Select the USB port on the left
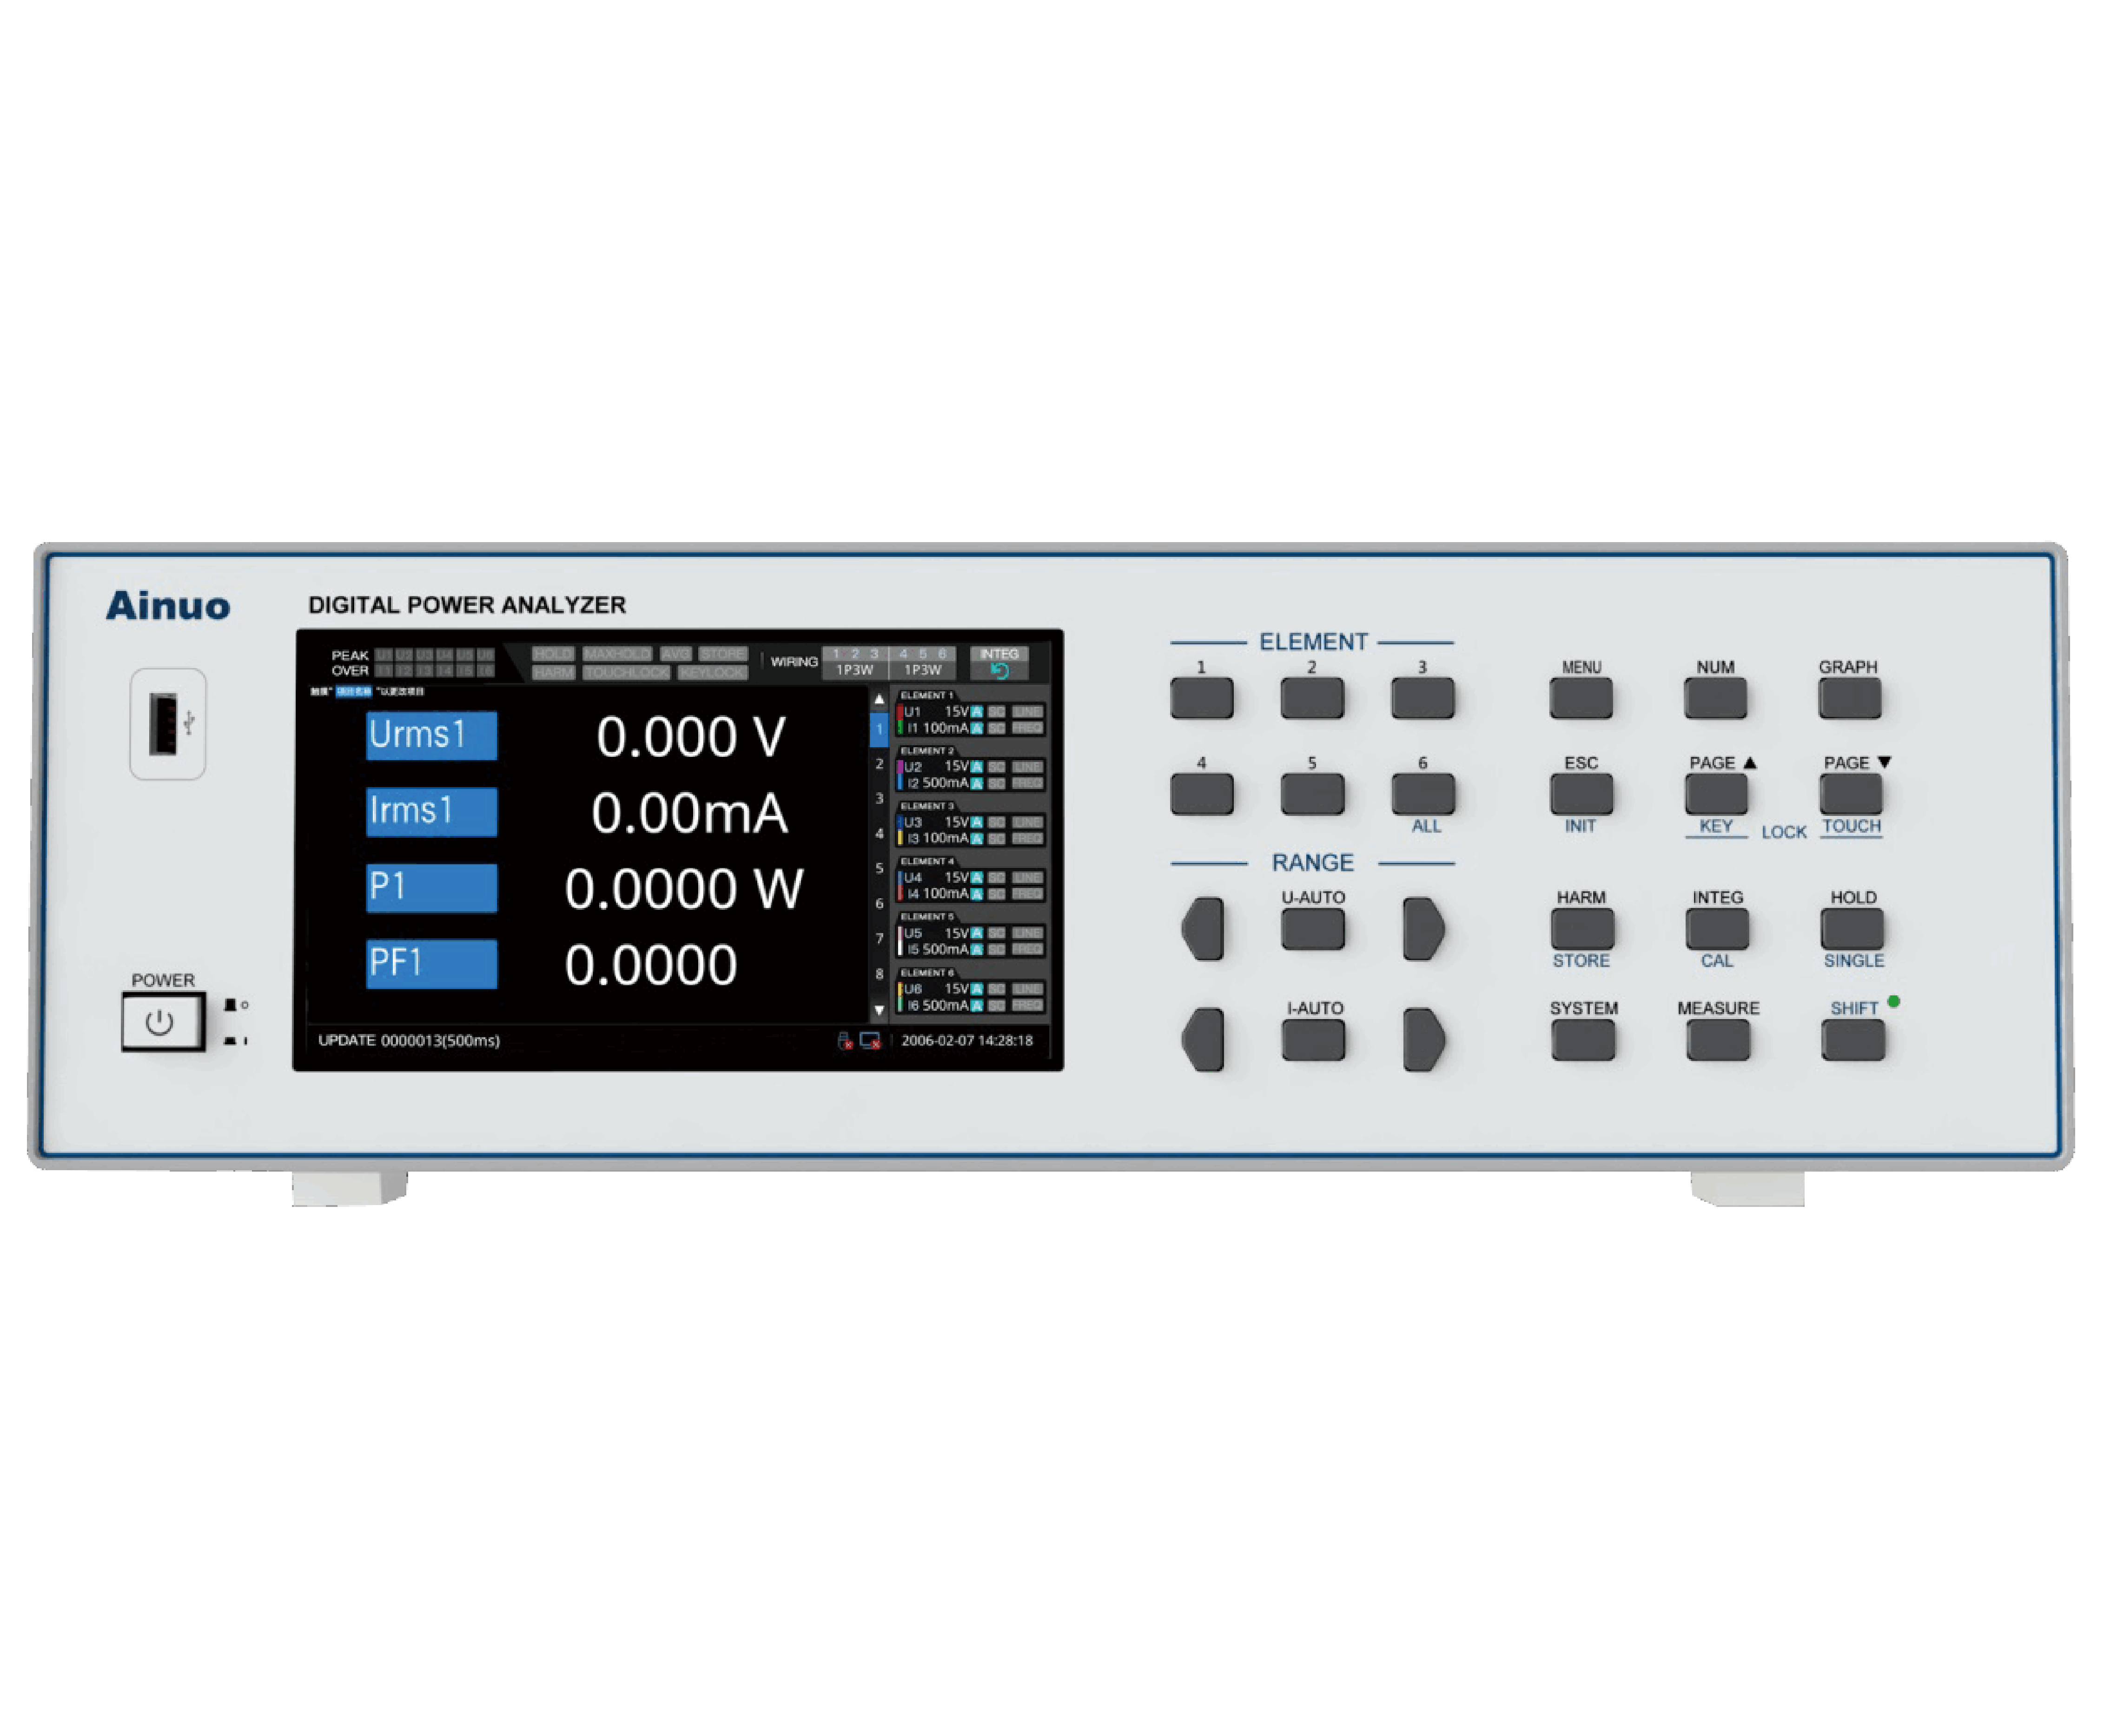The width and height of the screenshot is (2104, 1736). (163, 723)
